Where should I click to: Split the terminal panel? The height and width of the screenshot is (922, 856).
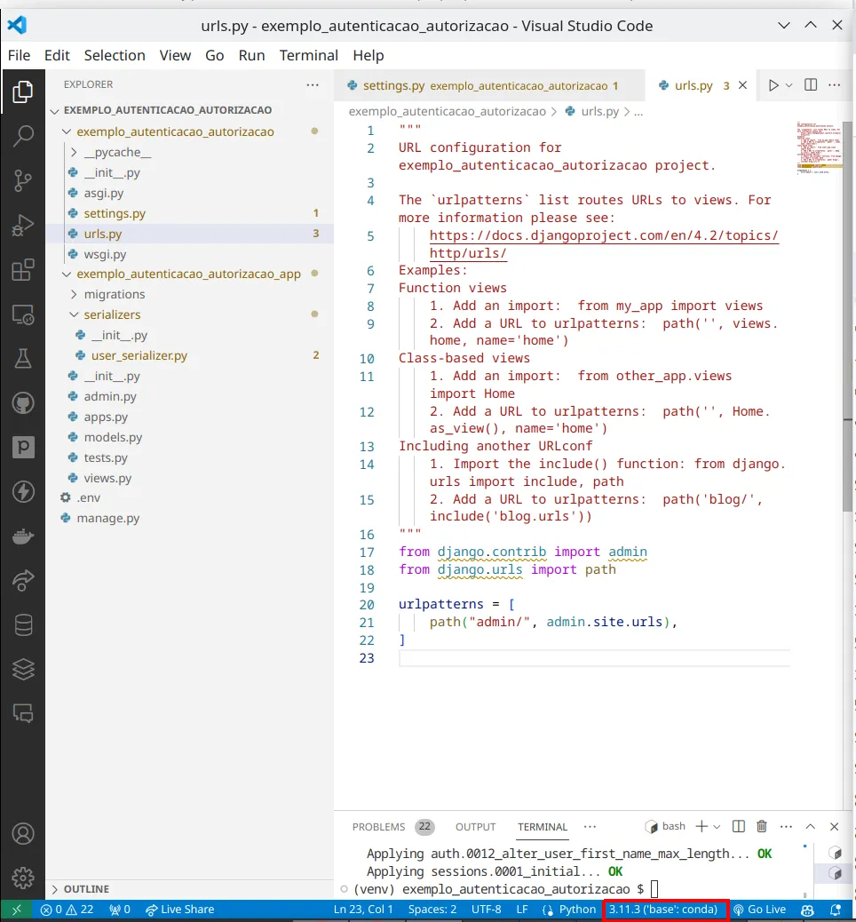[x=739, y=826]
